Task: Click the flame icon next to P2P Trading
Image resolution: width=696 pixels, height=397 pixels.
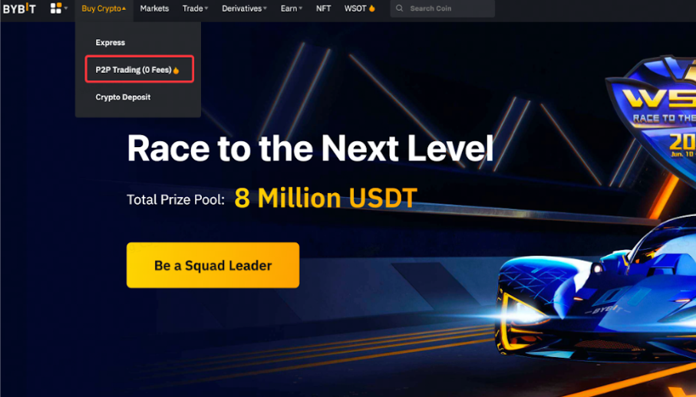Action: click(176, 71)
